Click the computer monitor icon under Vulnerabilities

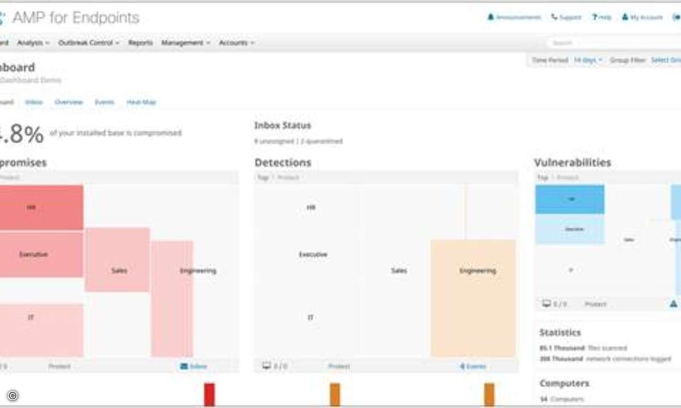547,304
